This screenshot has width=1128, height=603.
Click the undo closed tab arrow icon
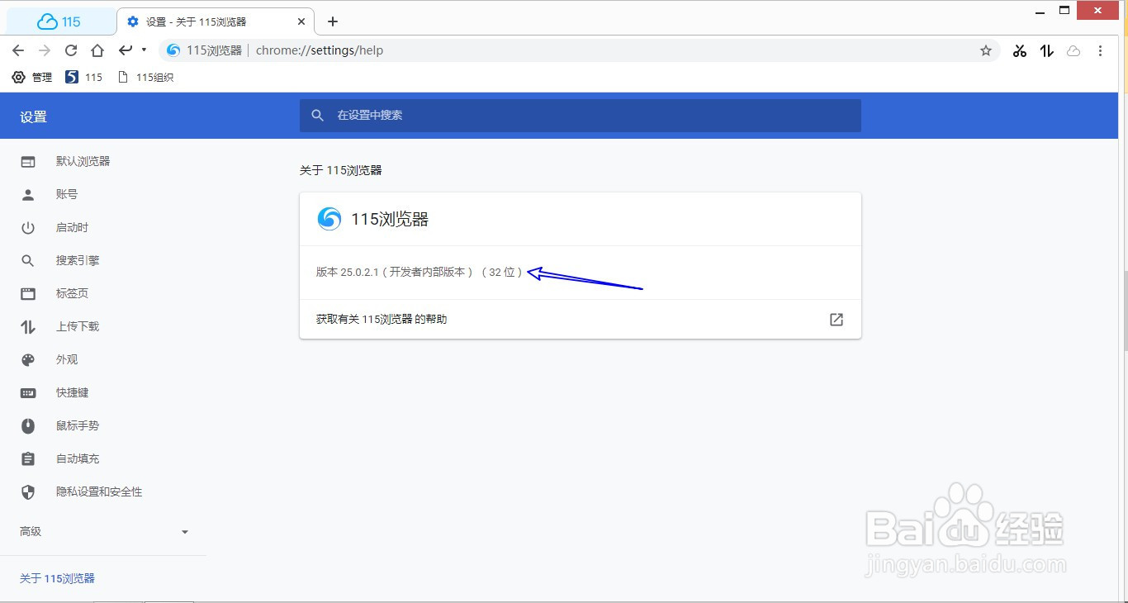click(126, 50)
